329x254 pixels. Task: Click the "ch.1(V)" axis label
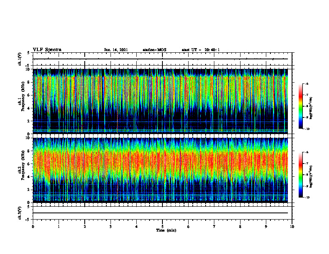pos(20,59)
